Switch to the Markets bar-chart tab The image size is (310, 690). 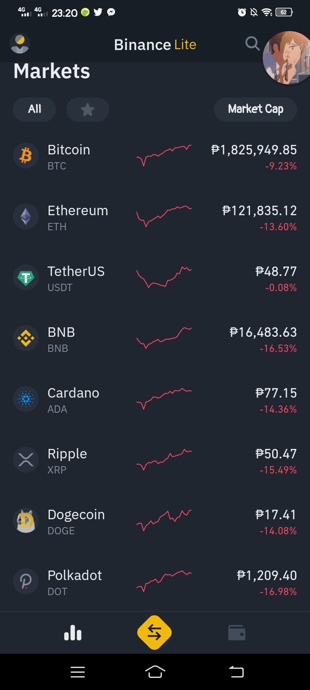pyautogui.click(x=73, y=633)
